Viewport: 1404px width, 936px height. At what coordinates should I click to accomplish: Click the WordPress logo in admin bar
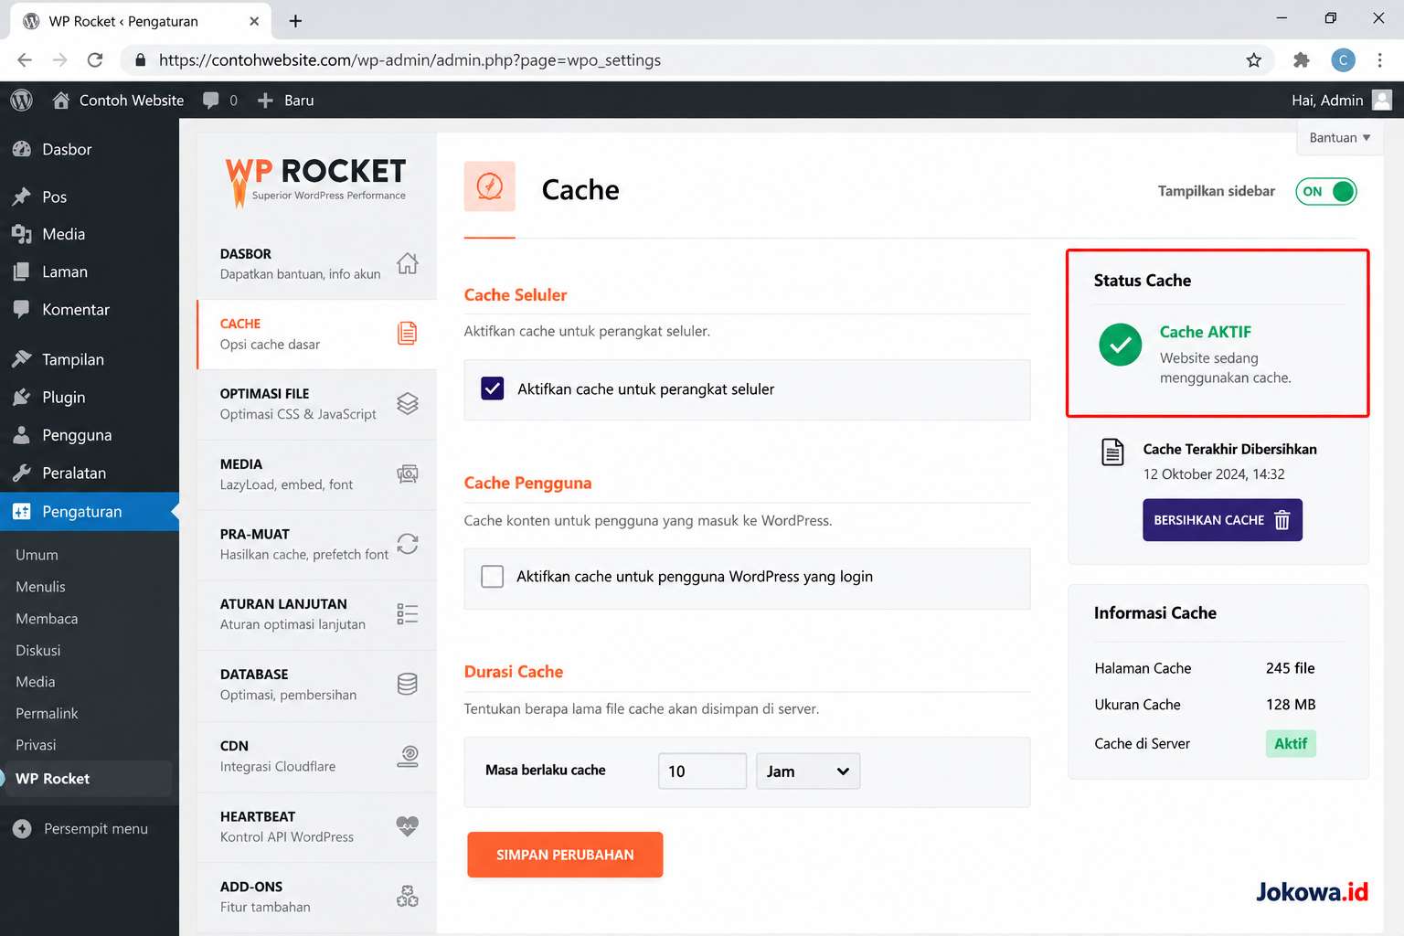(22, 101)
